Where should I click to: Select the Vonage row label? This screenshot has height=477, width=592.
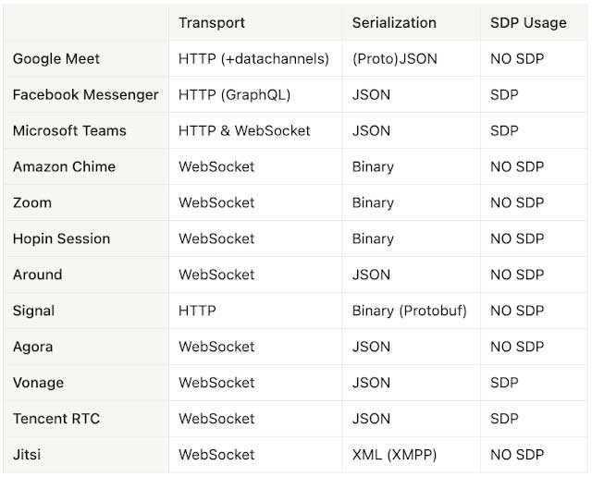click(38, 384)
